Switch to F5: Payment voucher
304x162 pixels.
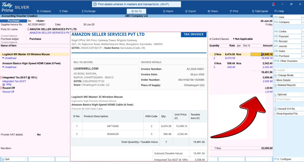(x=287, y=36)
